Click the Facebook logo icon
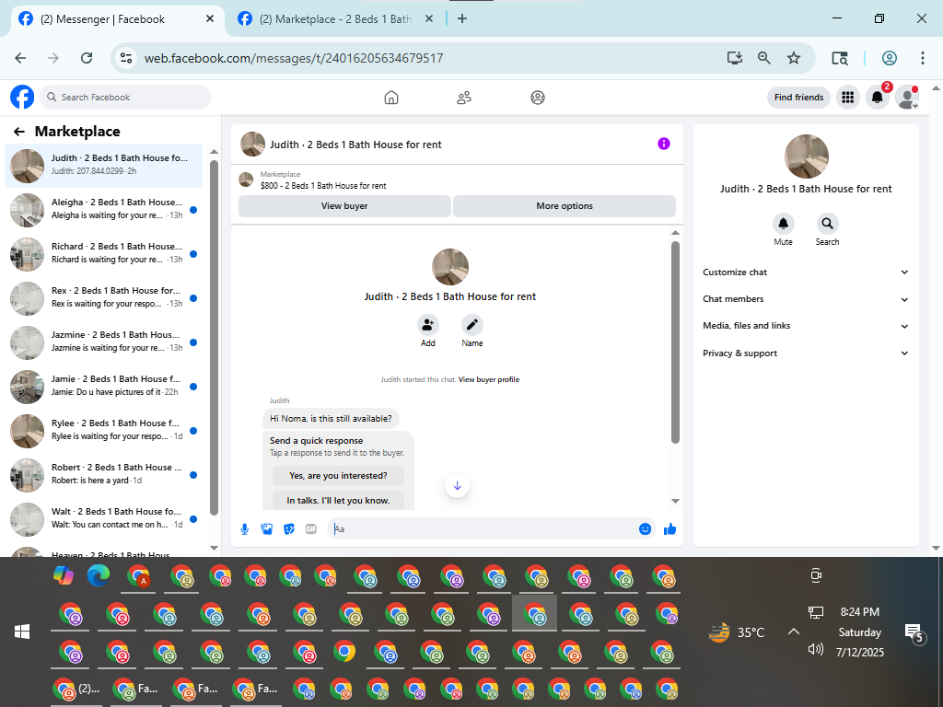Image resolution: width=943 pixels, height=707 pixels. pyautogui.click(x=22, y=97)
